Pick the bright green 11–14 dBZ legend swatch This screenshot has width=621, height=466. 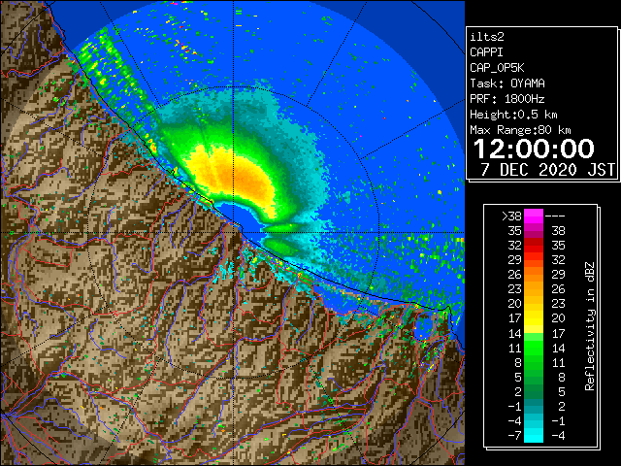(534, 348)
